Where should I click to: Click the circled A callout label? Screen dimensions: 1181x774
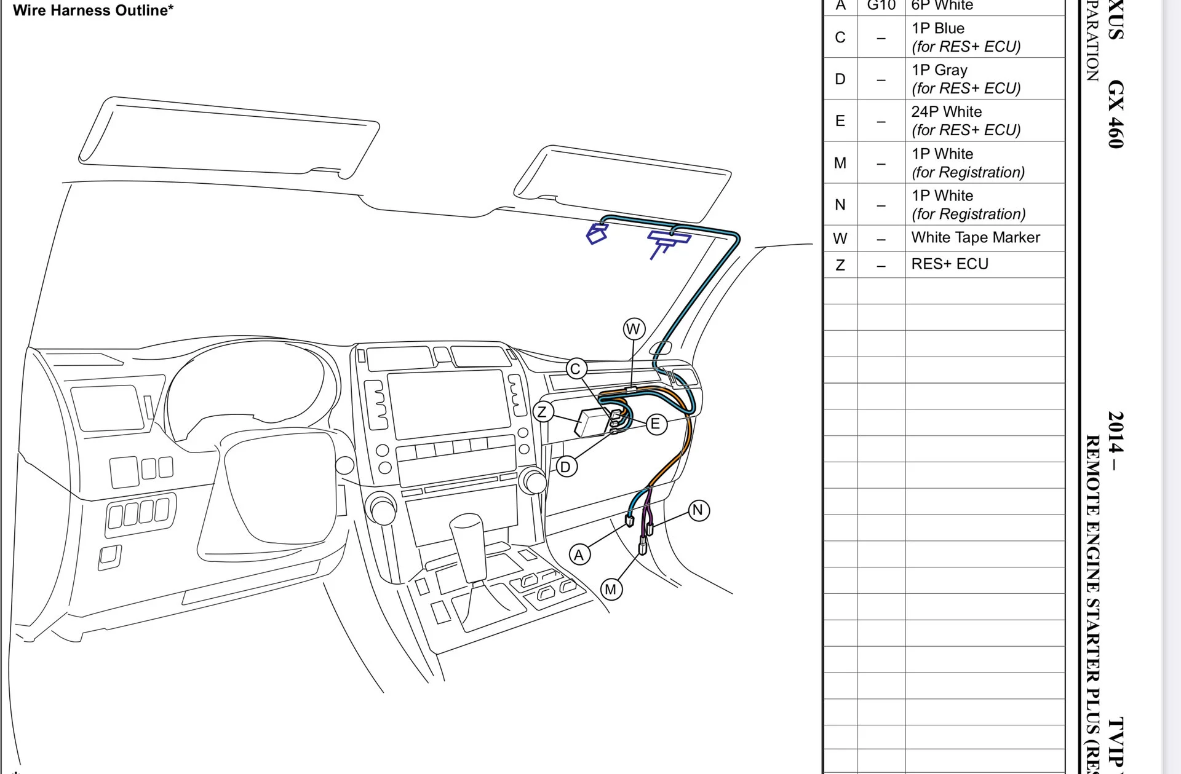pyautogui.click(x=579, y=555)
